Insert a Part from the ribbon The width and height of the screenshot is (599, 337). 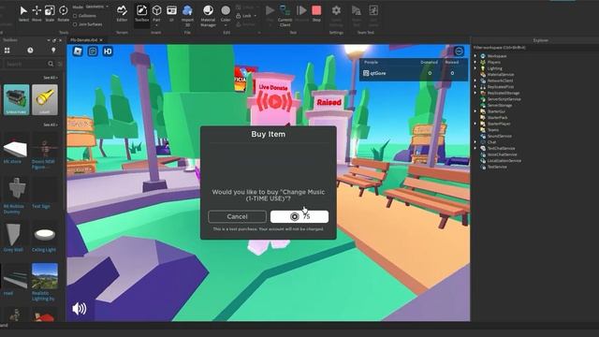(x=156, y=10)
